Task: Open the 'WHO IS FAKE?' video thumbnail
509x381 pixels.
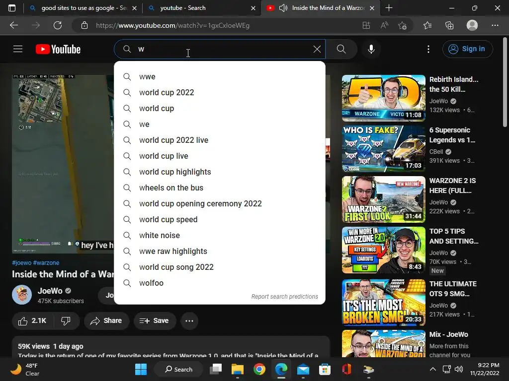Action: pyautogui.click(x=383, y=149)
